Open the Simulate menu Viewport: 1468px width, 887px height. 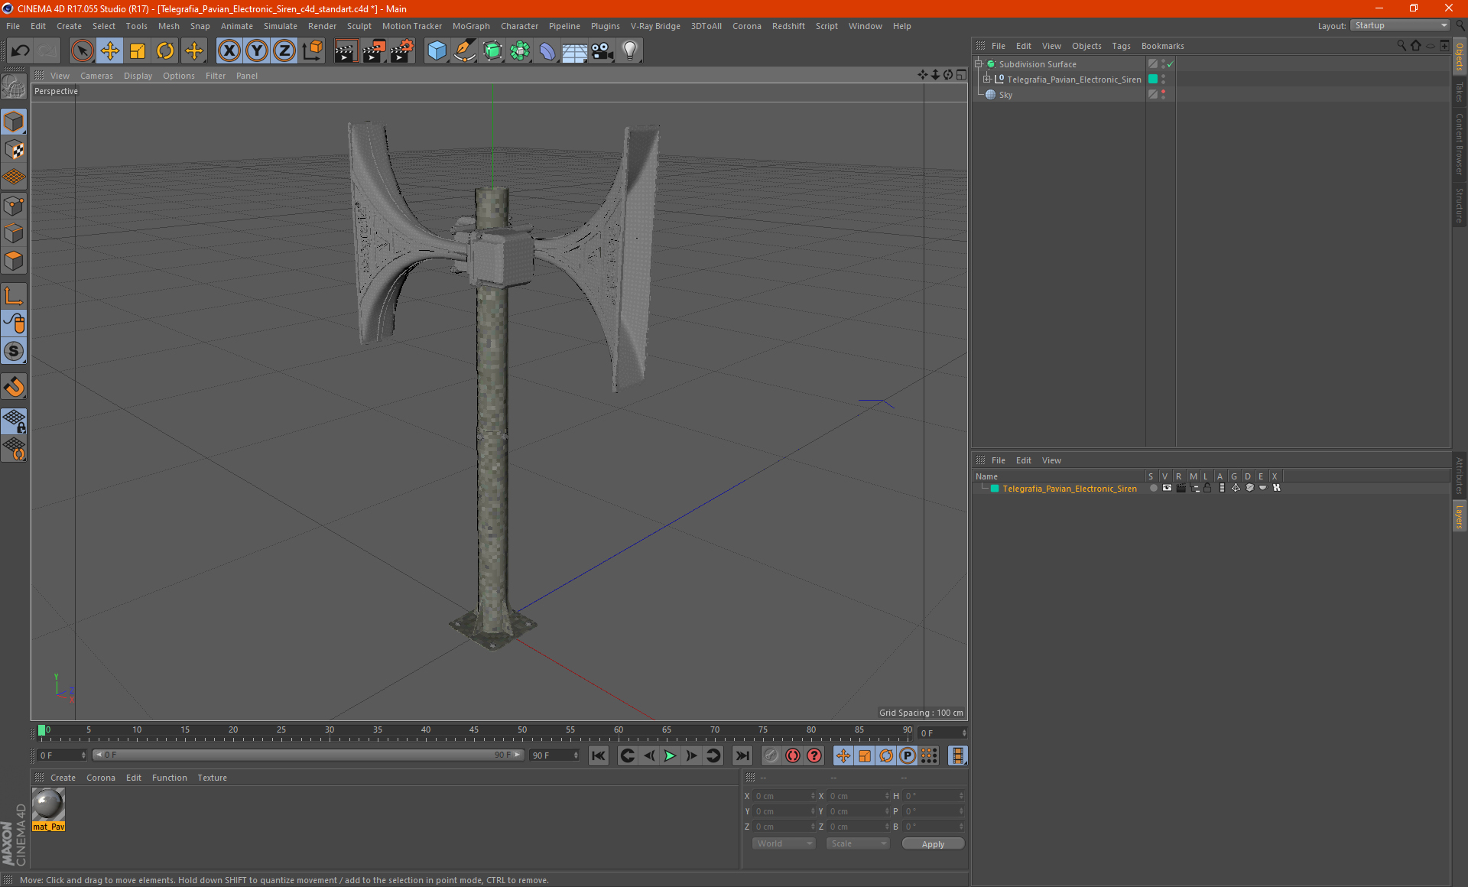tap(280, 26)
